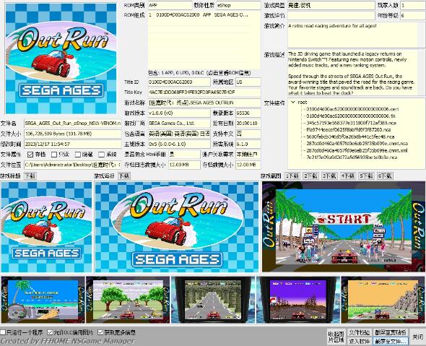This screenshot has width=426, height=346.
Task: Open the purple sunset road screenshot thumbnail
Action: coord(298,300)
